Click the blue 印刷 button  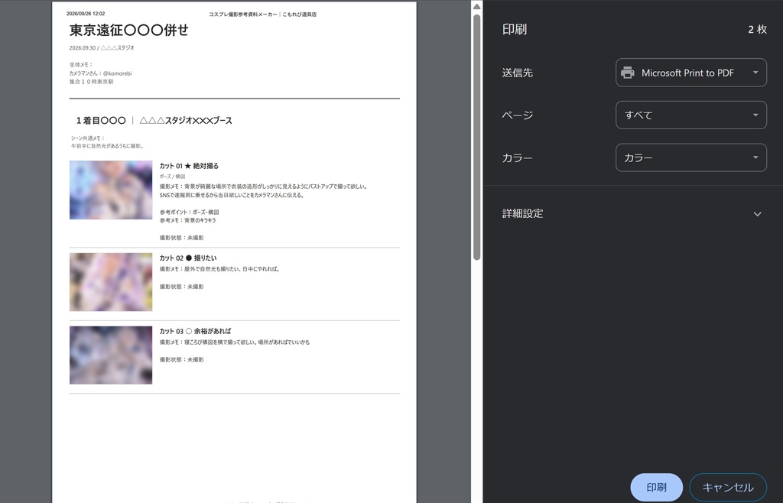coord(656,487)
